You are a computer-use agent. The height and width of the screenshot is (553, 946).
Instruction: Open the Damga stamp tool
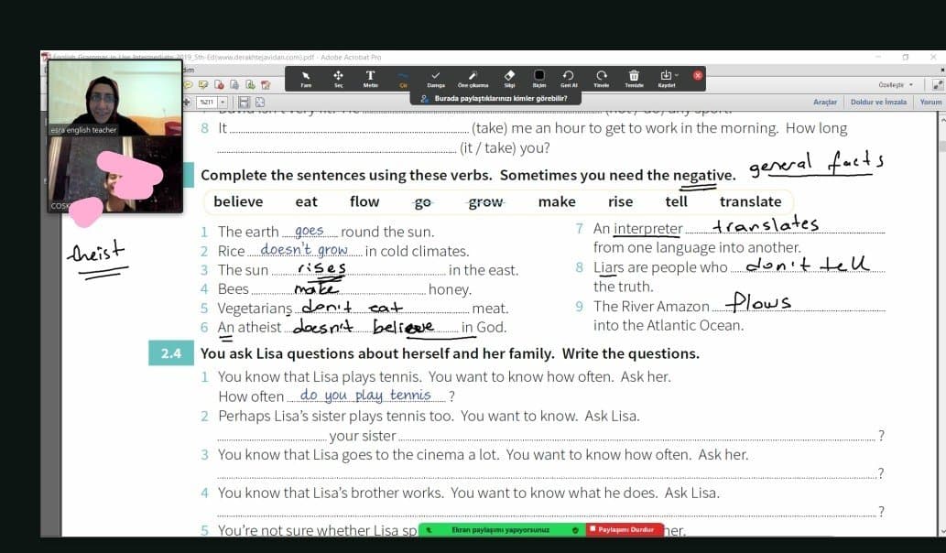(436, 79)
